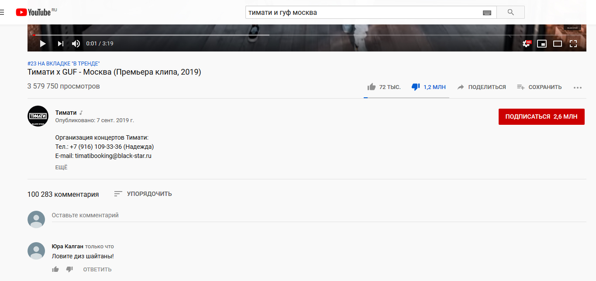The height and width of the screenshot is (281, 596).
Task: Open the three-dot more actions menu
Action: (578, 87)
